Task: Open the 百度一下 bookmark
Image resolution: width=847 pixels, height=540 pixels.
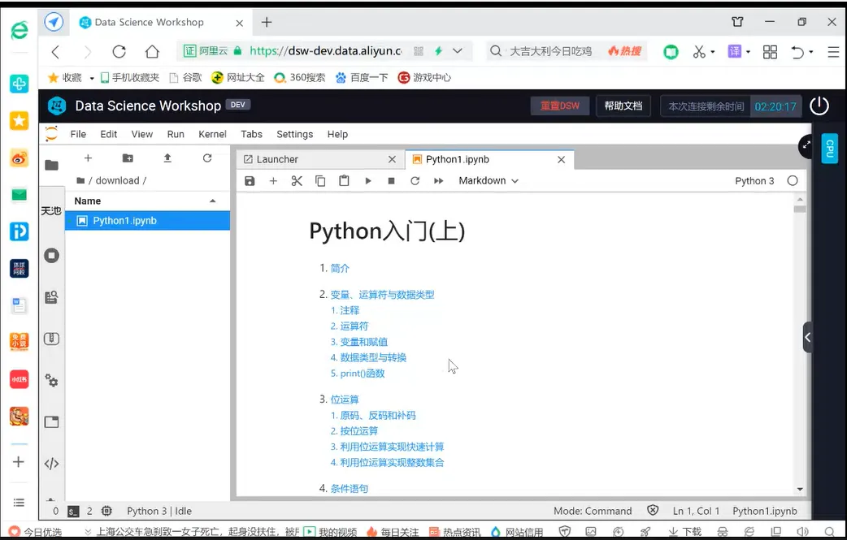Action: (362, 78)
